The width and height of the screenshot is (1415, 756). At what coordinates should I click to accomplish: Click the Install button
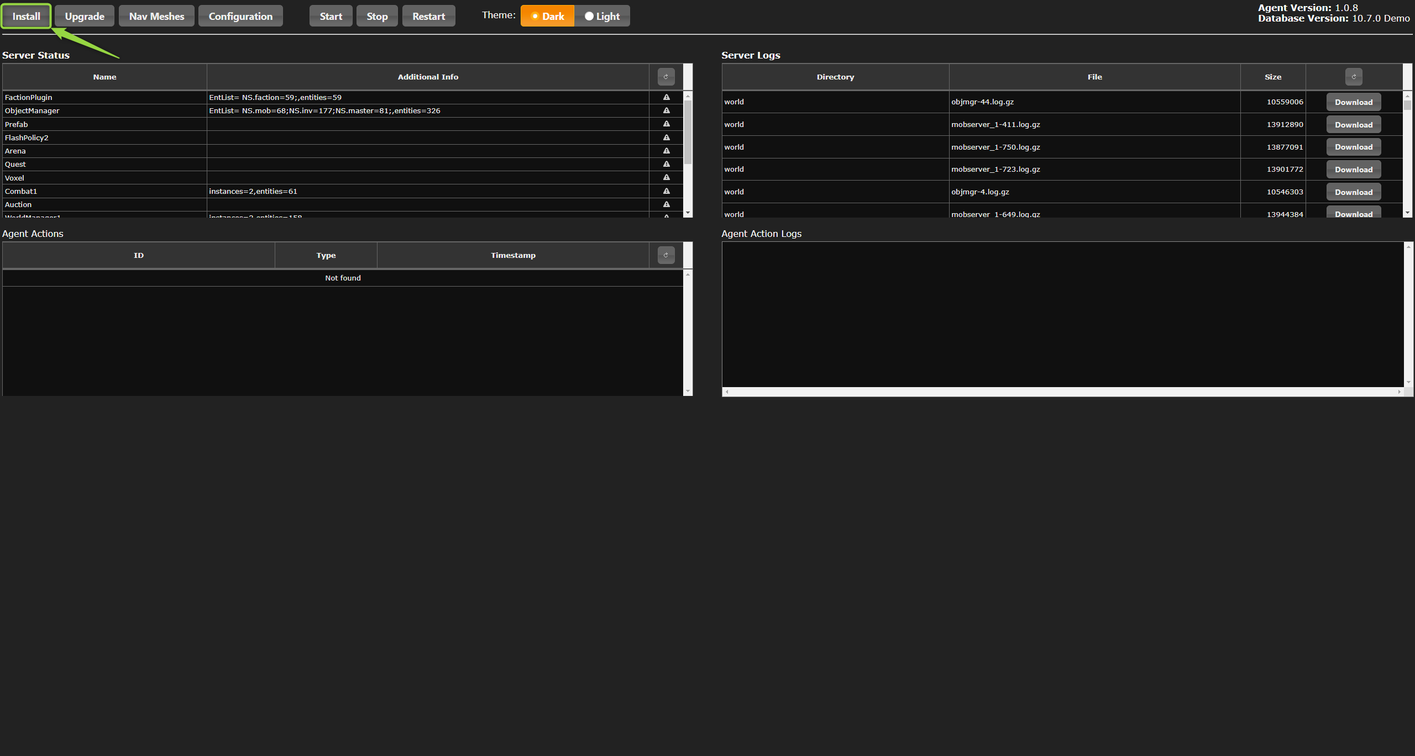point(27,16)
